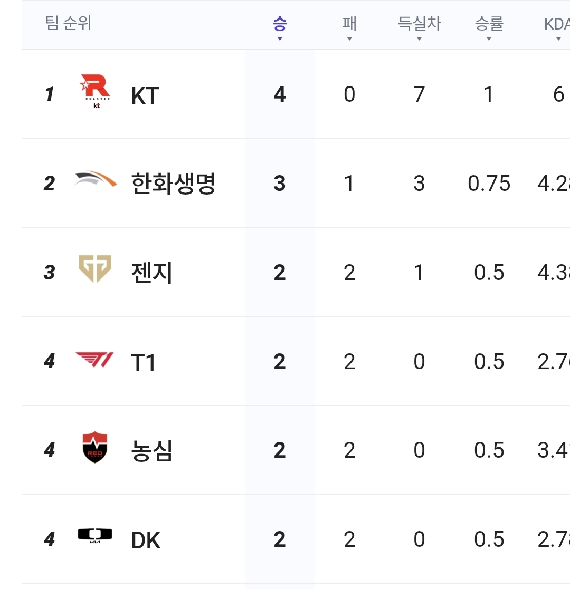Open the 농심 team name link
The width and height of the screenshot is (570, 589).
pos(151,451)
